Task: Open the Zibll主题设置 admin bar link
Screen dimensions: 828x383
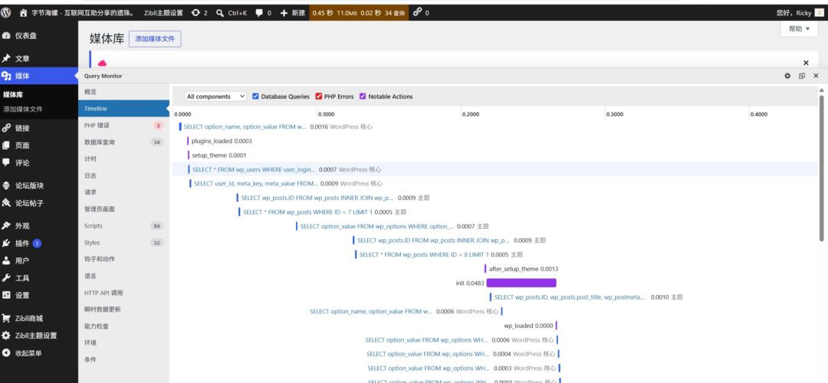Action: [x=163, y=13]
